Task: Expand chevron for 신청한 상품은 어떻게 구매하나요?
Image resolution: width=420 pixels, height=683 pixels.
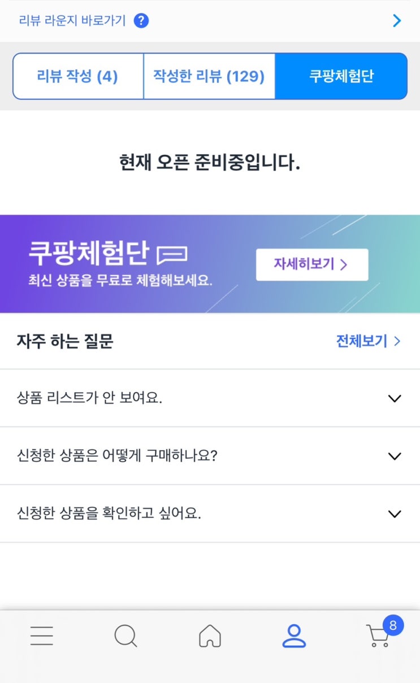Action: click(x=395, y=456)
